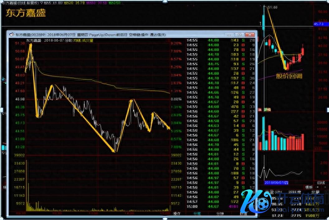Image resolution: width=329 pixels, height=220 pixels.
Task: Minimize the intraday popup window
Action: 230,34
